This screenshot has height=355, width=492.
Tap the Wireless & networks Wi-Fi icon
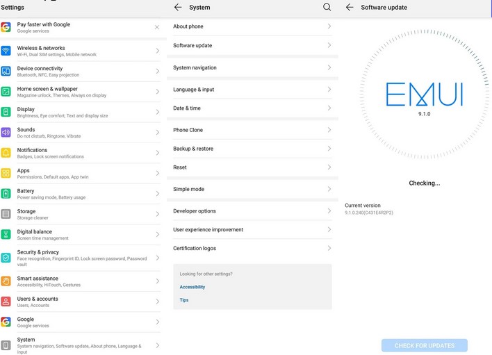pyautogui.click(x=6, y=51)
